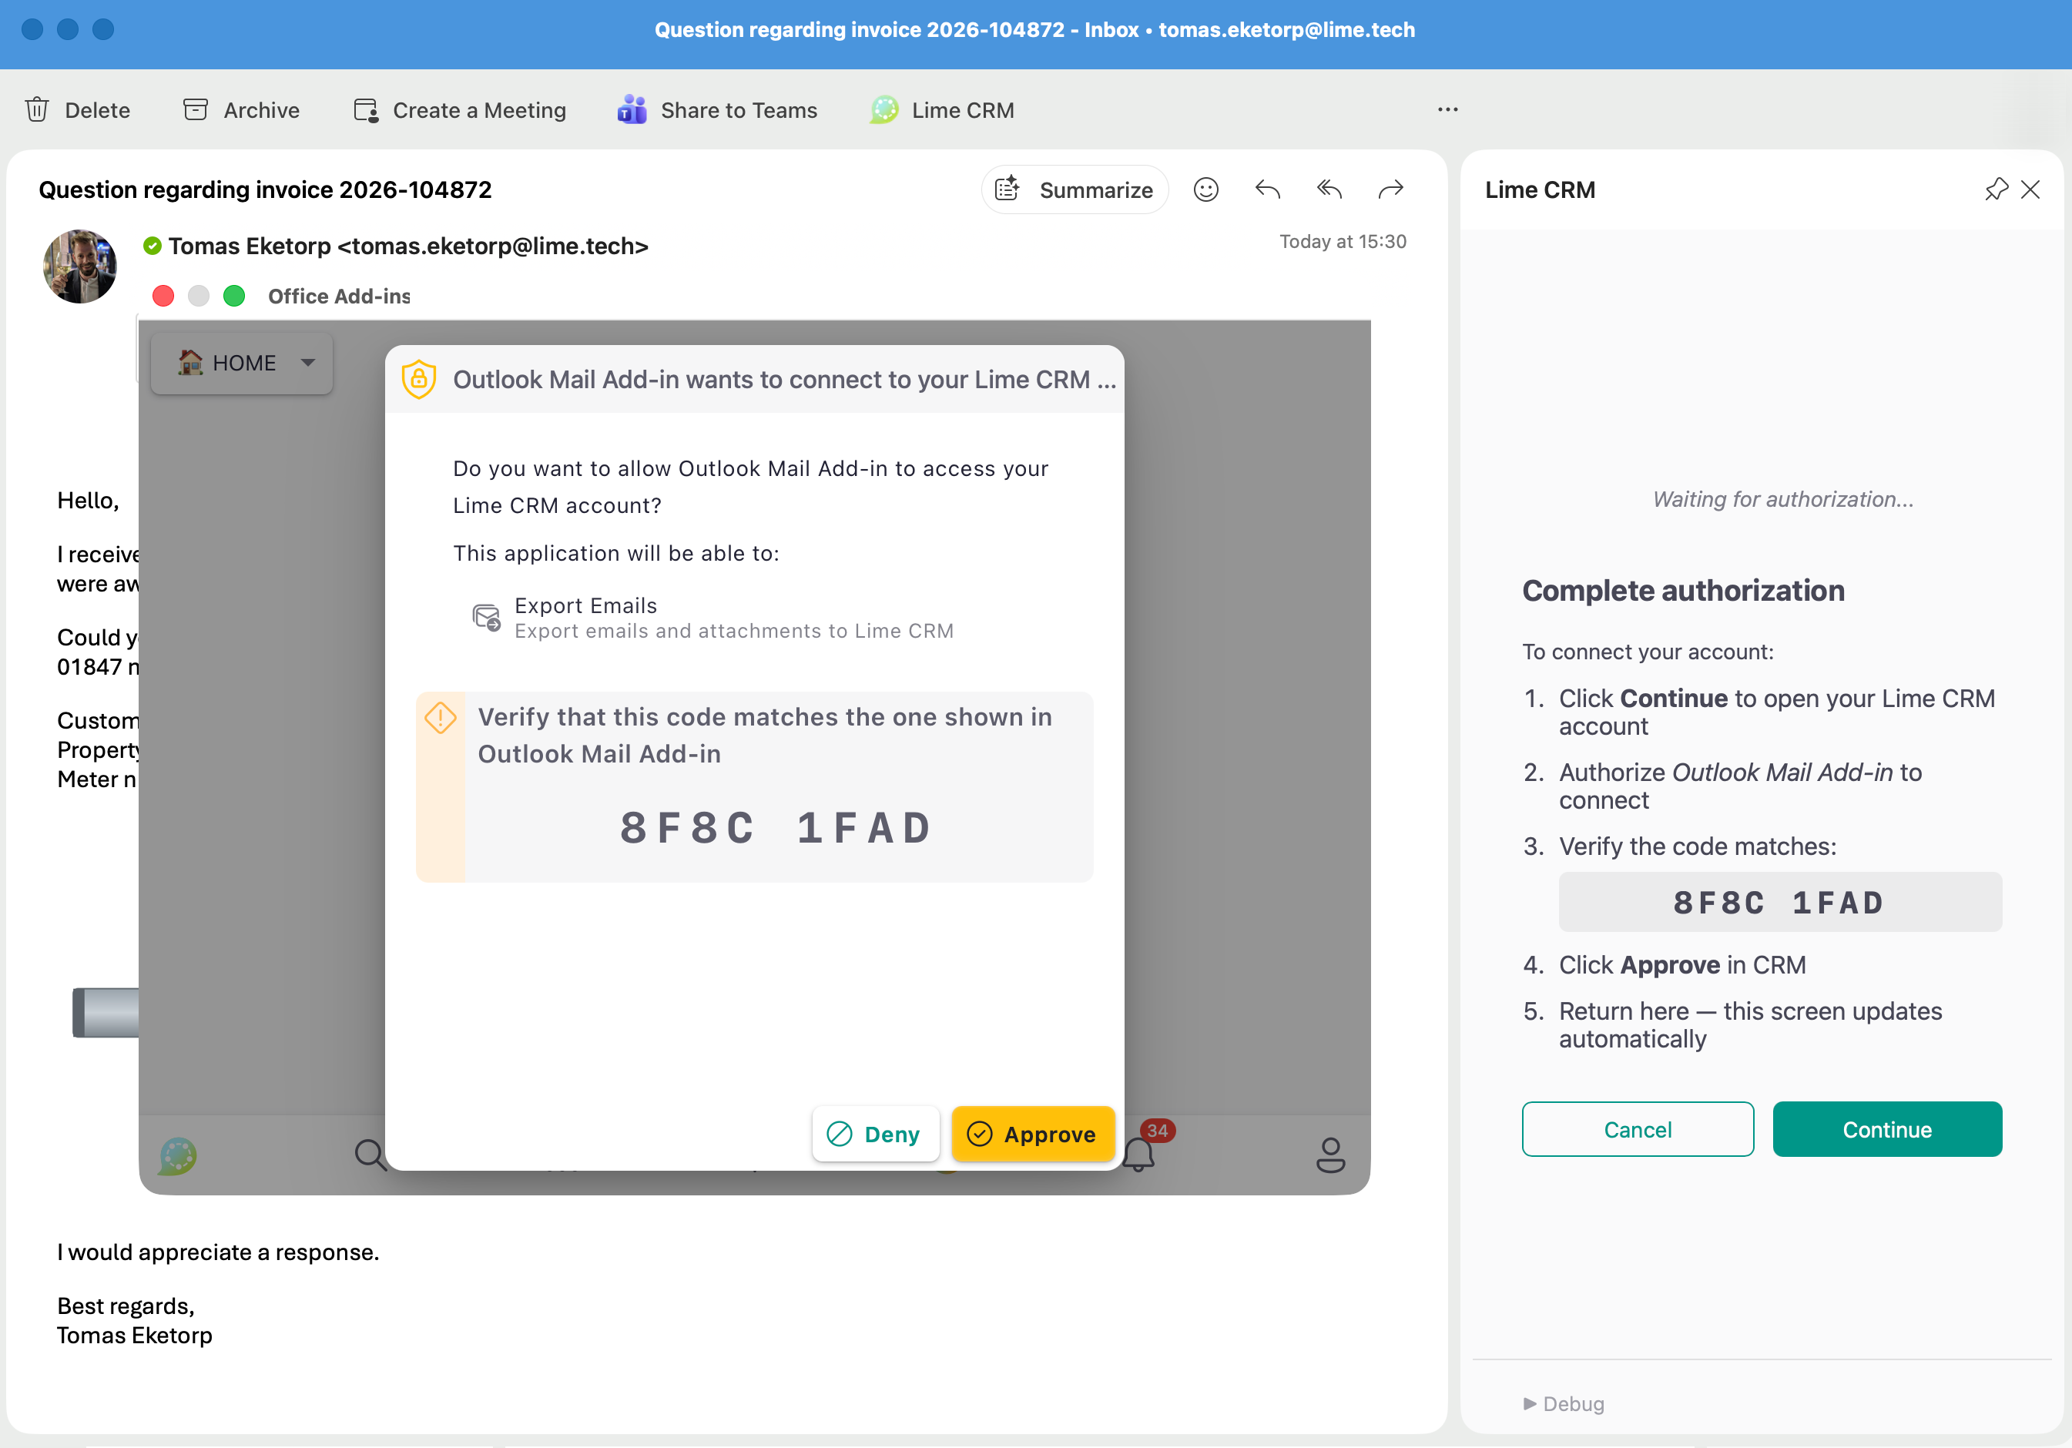Screen dimensions: 2072x1448
Task: Click the green dot of Office Add-ins window
Action: 233,296
